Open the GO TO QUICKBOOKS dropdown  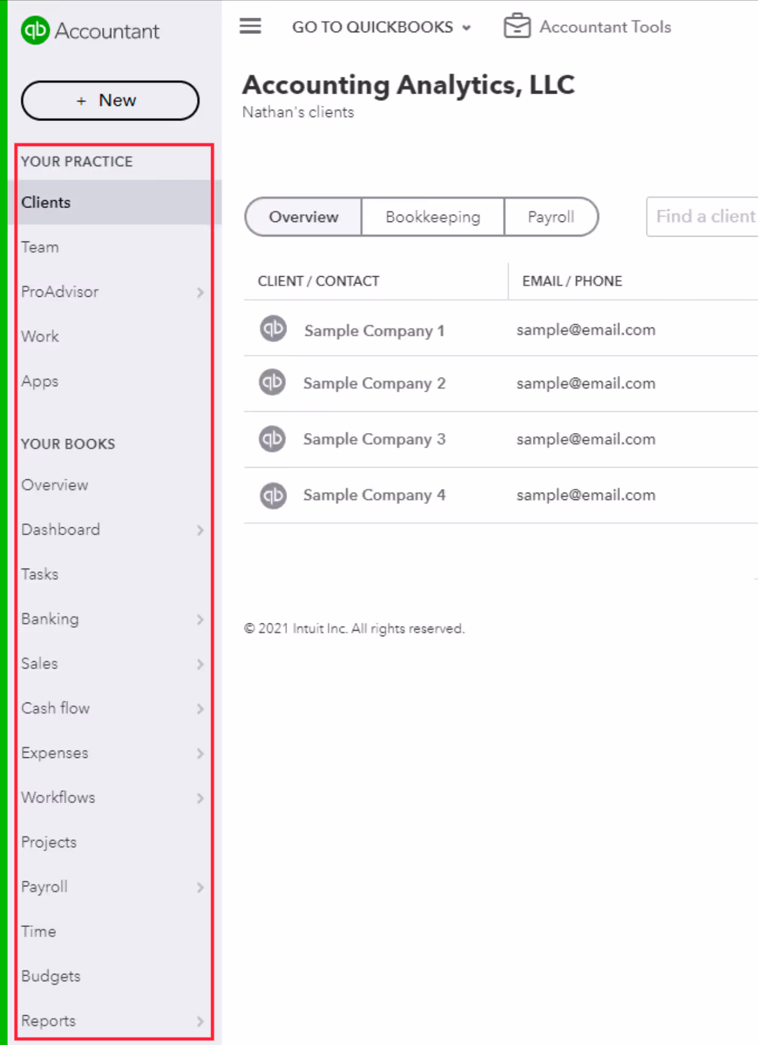tap(381, 27)
